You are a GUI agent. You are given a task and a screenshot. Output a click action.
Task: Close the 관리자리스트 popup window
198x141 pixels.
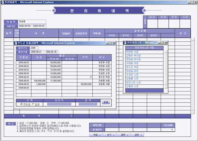pyautogui.click(x=166, y=43)
